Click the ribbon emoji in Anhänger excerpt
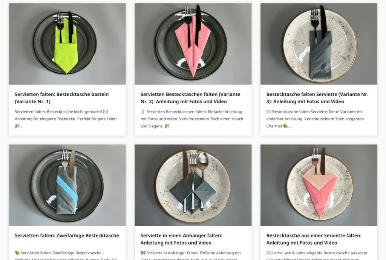 pos(143,253)
